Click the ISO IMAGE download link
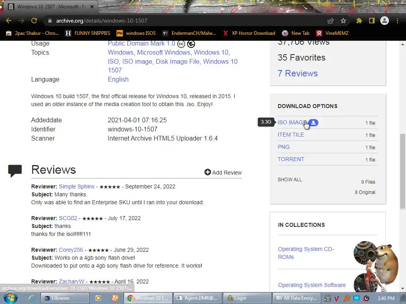 [x=292, y=123]
